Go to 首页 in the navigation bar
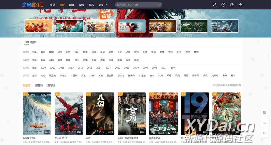271x145 pixels. (x=52, y=5)
